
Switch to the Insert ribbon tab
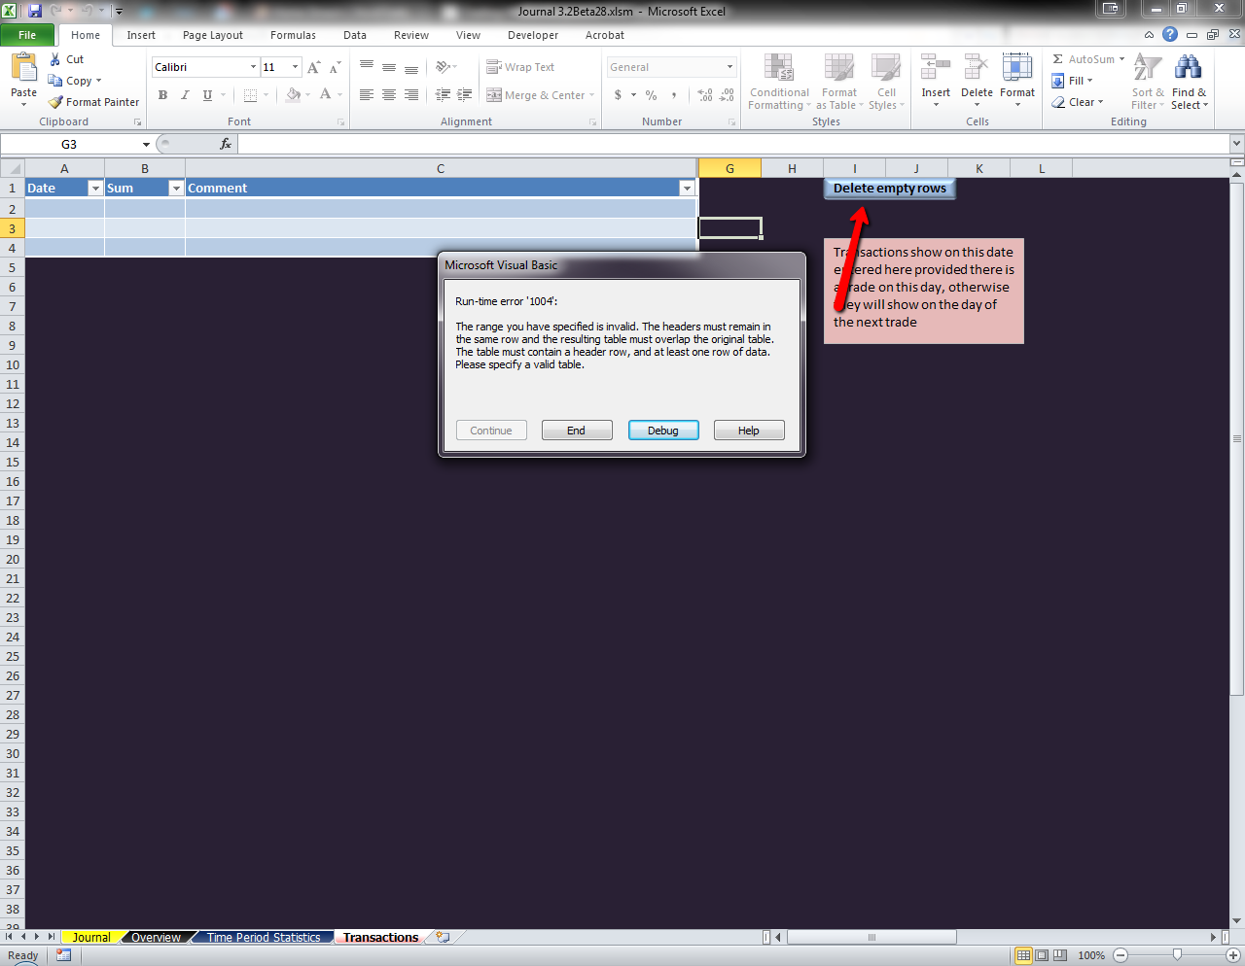click(x=141, y=35)
